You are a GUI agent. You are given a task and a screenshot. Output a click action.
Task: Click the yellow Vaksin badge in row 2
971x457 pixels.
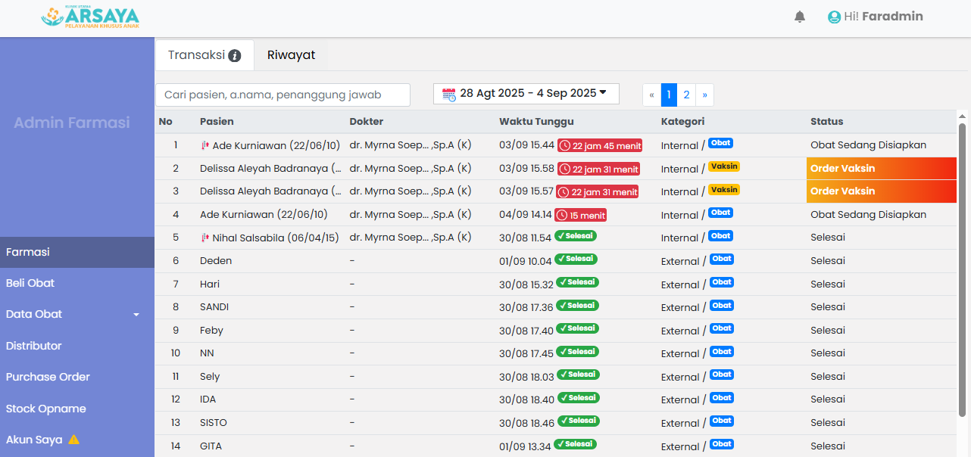click(x=724, y=166)
